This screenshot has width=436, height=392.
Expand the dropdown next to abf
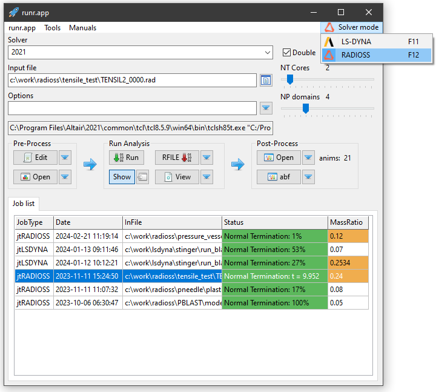(x=308, y=177)
